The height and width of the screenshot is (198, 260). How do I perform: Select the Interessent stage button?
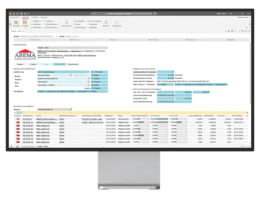(x=59, y=64)
